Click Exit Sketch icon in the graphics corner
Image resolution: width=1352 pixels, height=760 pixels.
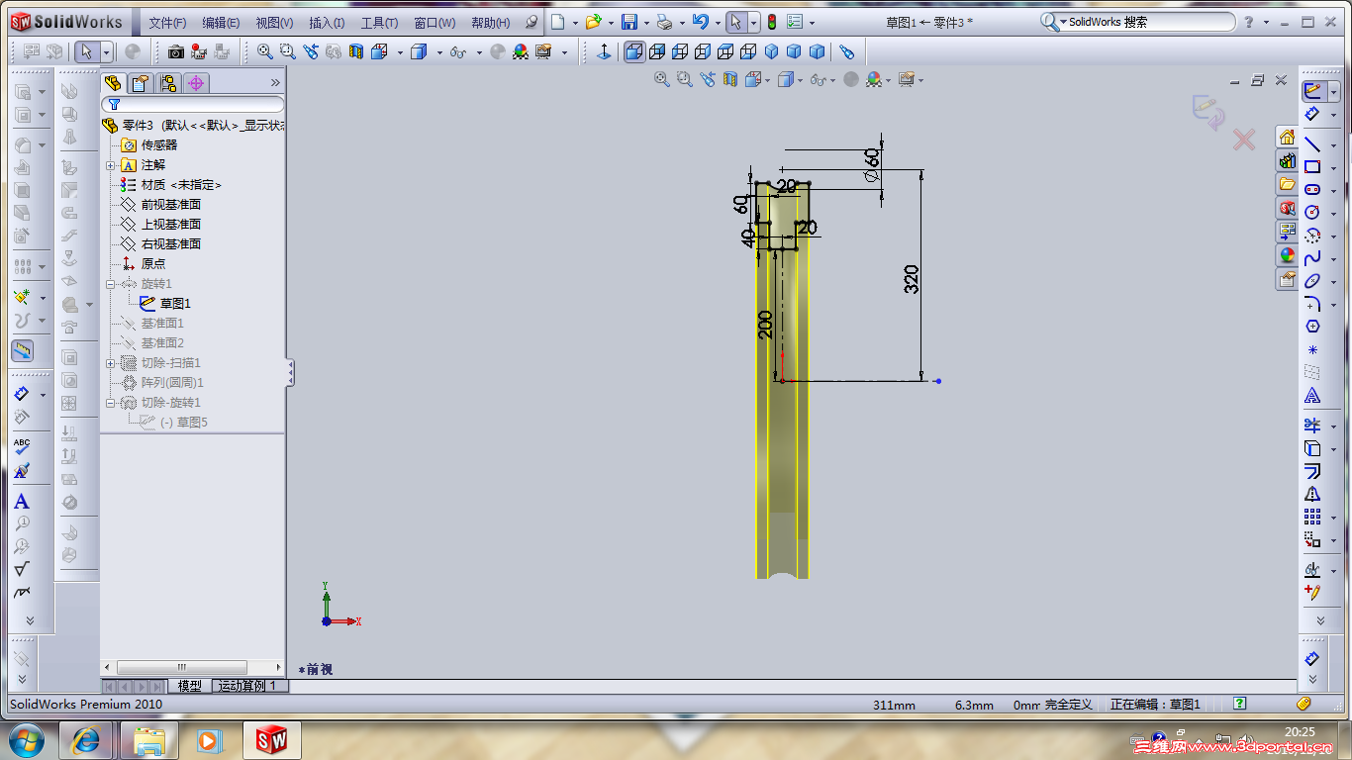pos(1207,111)
